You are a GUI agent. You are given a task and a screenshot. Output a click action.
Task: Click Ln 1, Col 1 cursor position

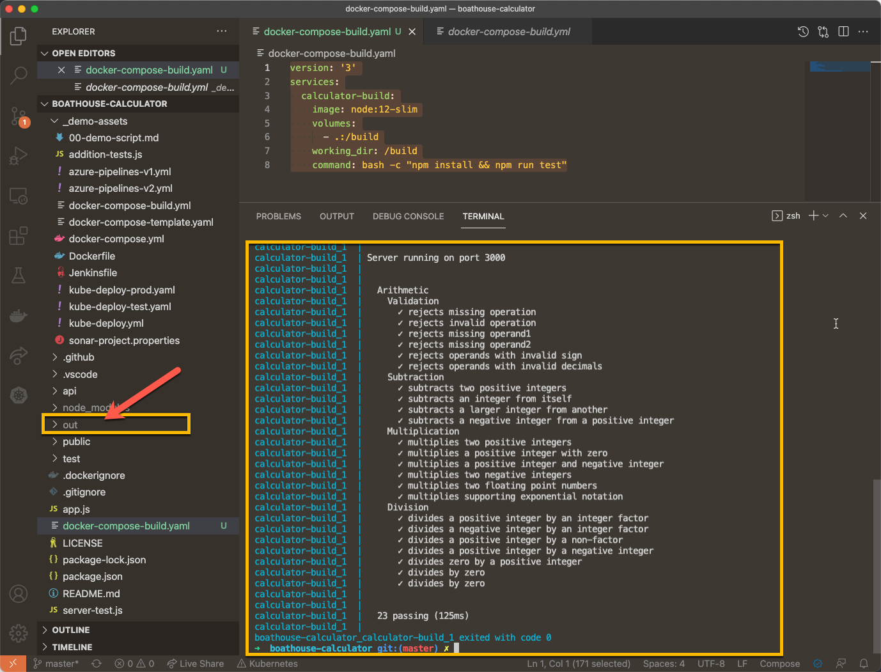pos(579,664)
